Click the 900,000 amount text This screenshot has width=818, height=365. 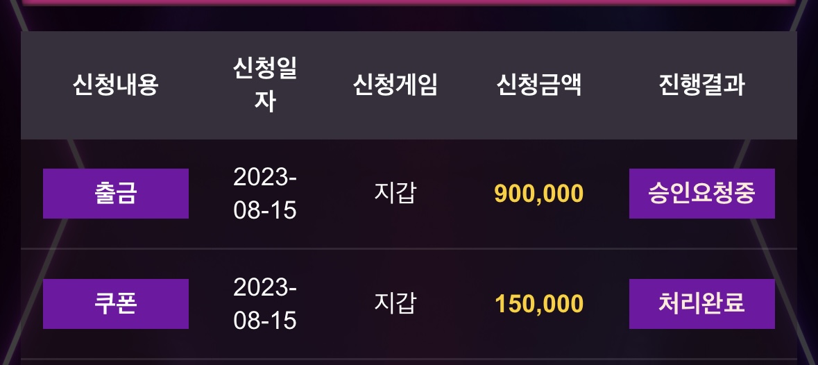pyautogui.click(x=539, y=194)
